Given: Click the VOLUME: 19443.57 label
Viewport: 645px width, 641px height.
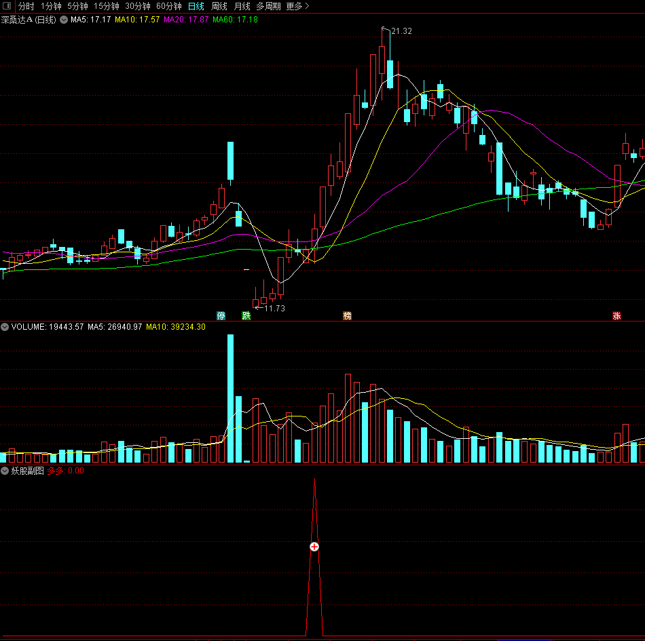Looking at the screenshot, I should point(48,327).
